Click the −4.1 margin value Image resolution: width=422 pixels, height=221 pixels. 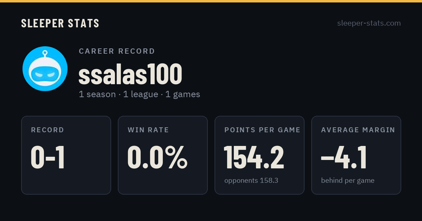point(344,158)
